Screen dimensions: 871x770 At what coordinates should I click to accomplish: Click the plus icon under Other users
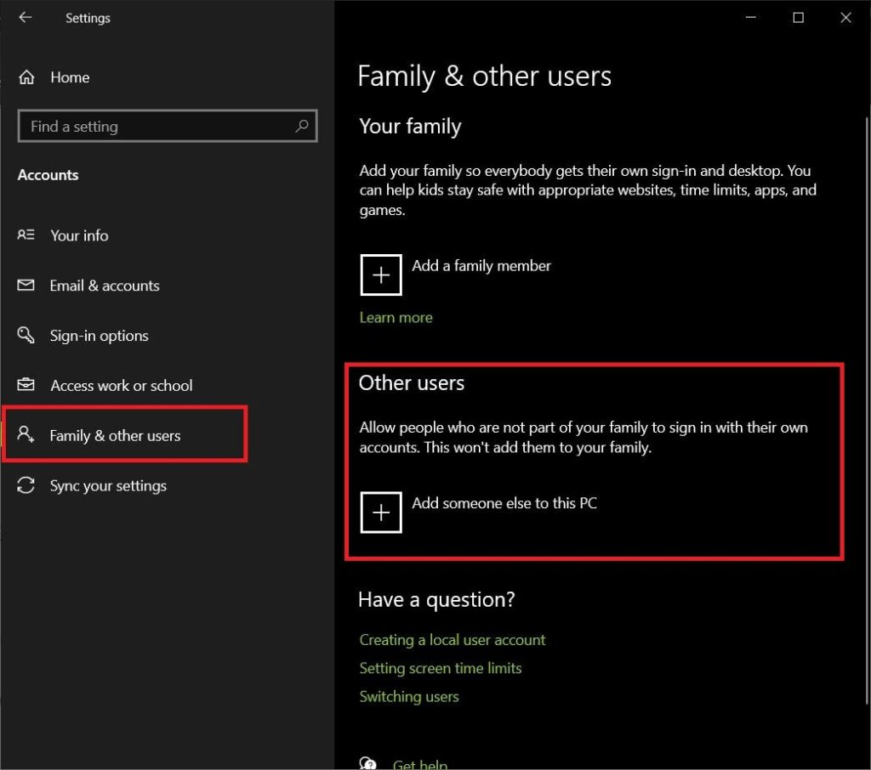[380, 512]
